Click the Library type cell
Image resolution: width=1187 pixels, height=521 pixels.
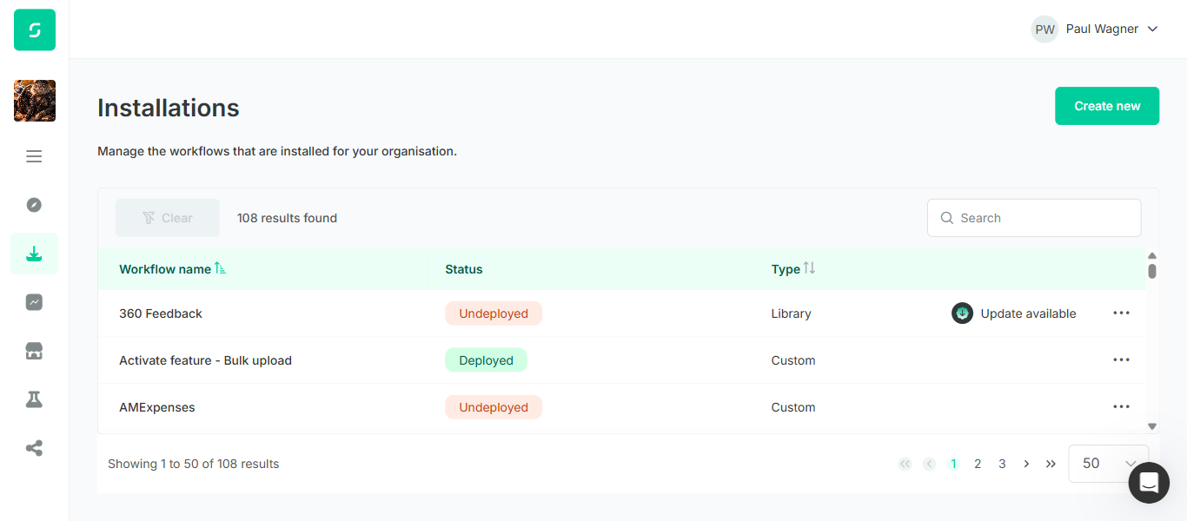tap(791, 313)
